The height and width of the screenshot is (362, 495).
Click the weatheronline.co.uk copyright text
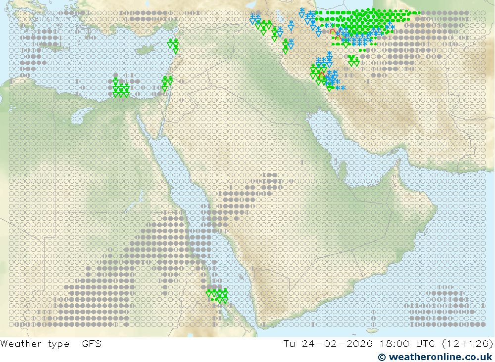pos(435,357)
